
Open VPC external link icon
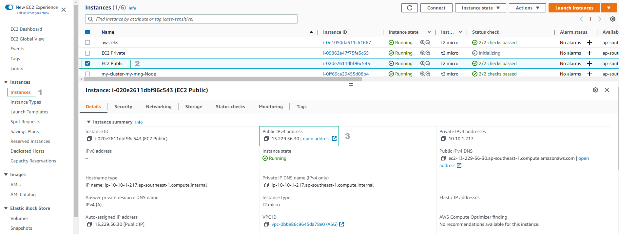341,224
